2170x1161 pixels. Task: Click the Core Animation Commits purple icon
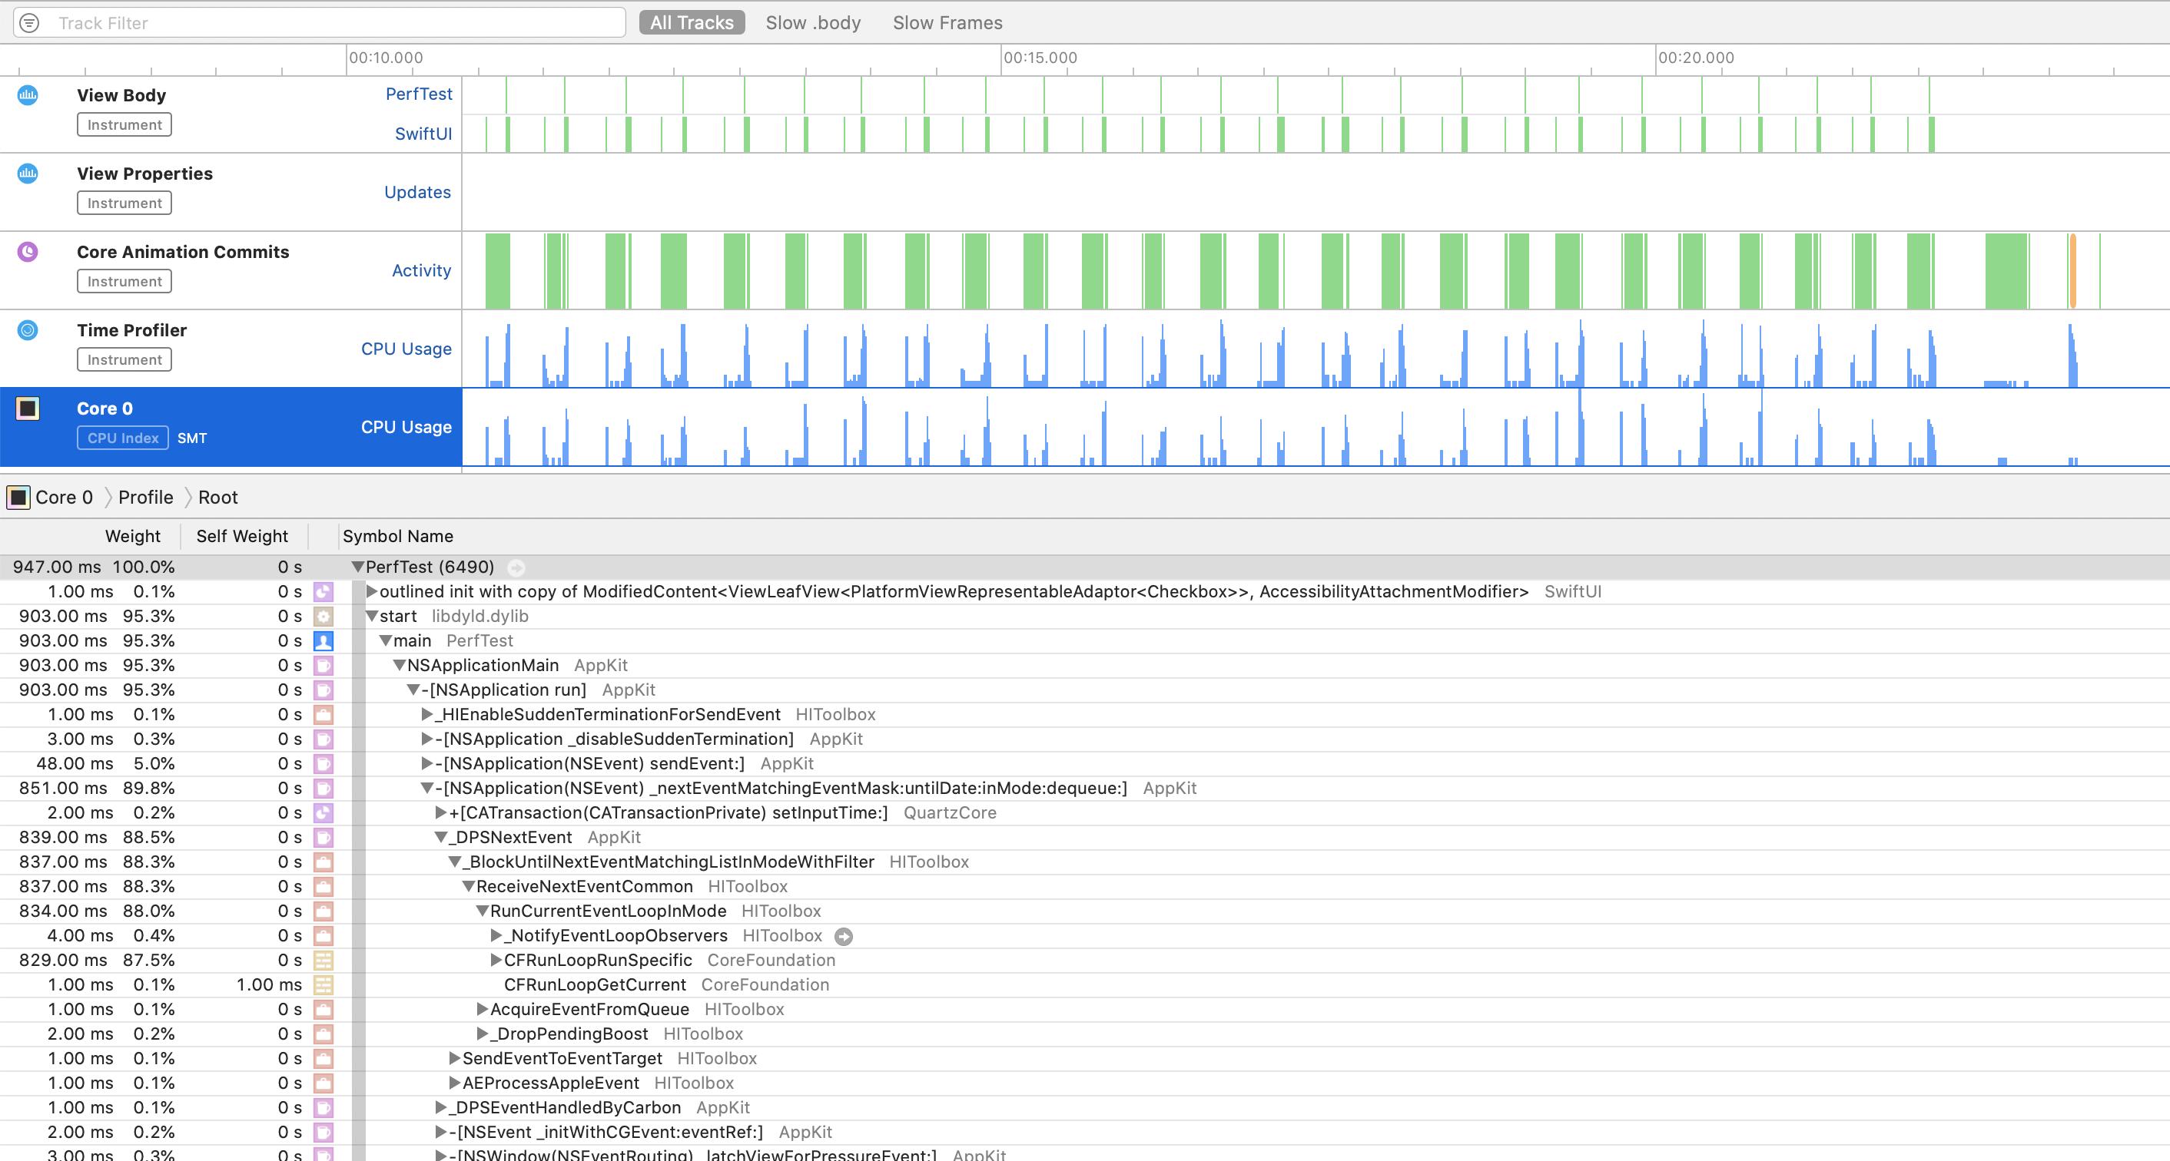pos(28,252)
